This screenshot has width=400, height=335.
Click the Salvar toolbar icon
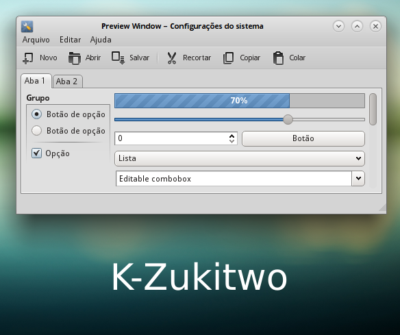[x=118, y=58]
